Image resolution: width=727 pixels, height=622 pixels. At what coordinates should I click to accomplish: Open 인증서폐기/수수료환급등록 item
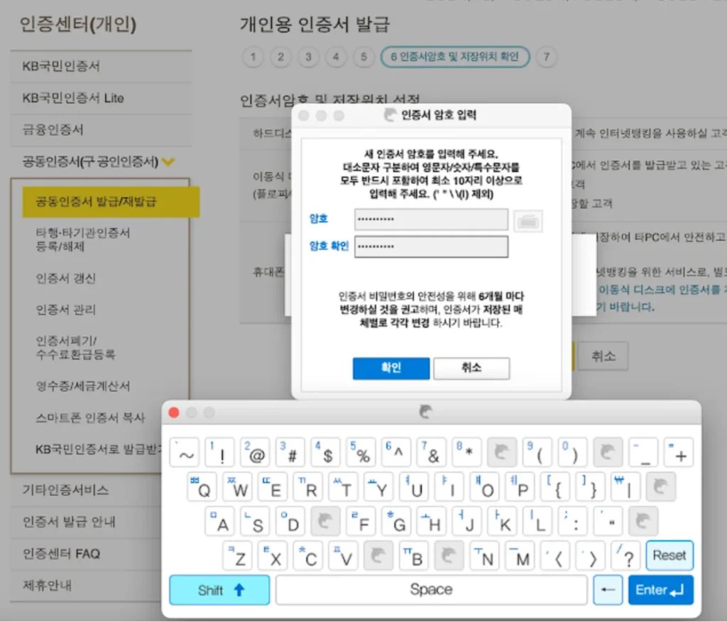point(75,348)
